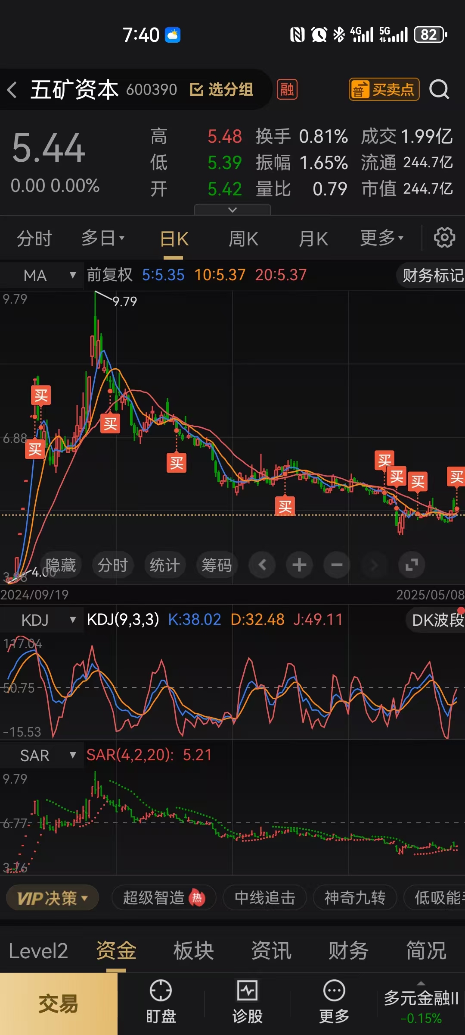465x1035 pixels.
Task: Open the 更多 period dropdown
Action: [x=381, y=238]
